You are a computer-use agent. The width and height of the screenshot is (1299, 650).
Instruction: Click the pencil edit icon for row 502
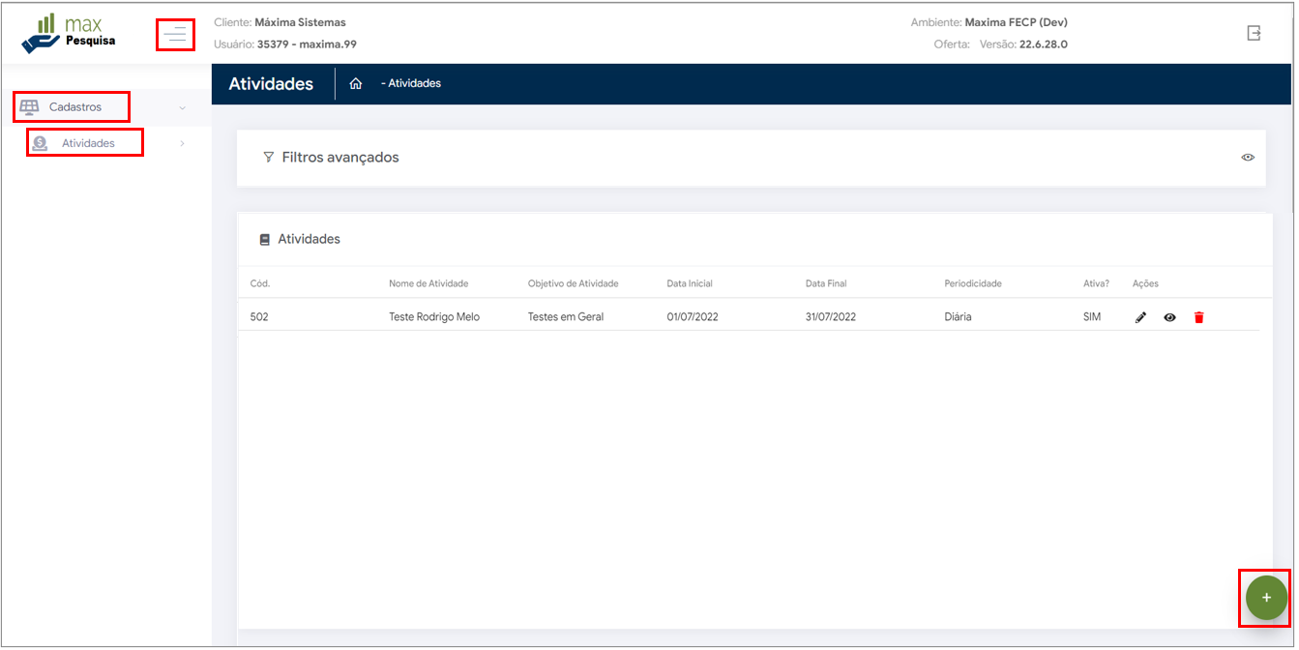[x=1140, y=317]
